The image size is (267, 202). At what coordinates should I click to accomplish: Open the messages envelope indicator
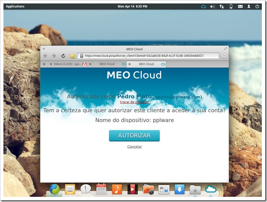tap(240, 6)
